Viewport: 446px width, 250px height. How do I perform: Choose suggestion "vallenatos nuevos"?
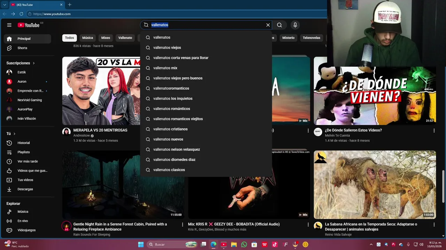pyautogui.click(x=206, y=139)
